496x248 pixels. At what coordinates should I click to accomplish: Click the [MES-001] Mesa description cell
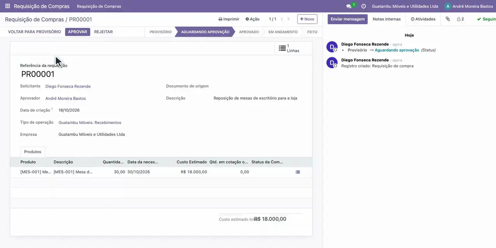click(x=73, y=172)
